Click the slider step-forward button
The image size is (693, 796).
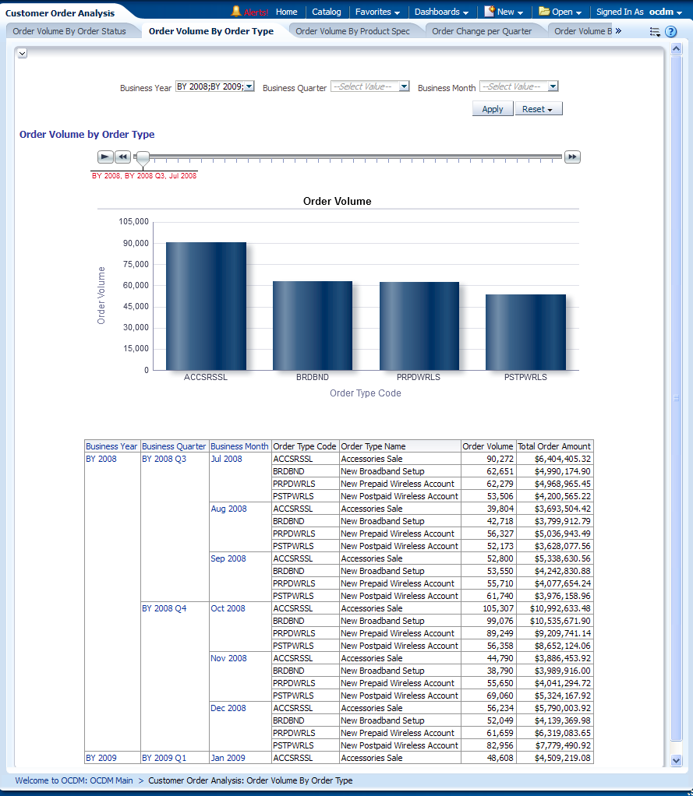[572, 157]
